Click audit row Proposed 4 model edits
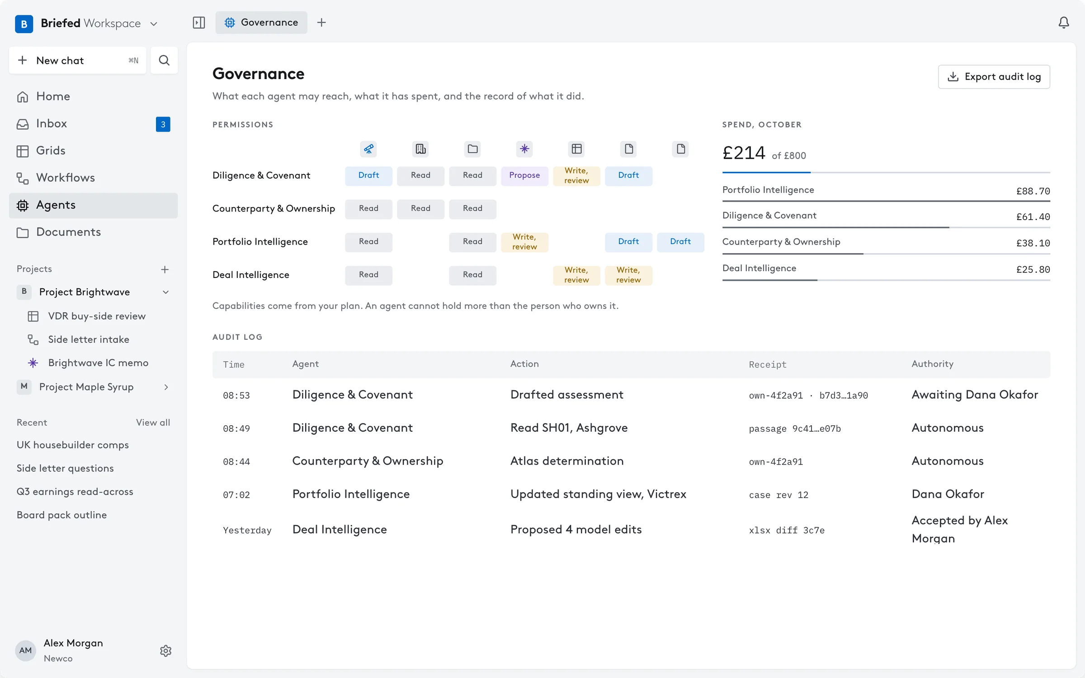The width and height of the screenshot is (1085, 678). coord(631,529)
